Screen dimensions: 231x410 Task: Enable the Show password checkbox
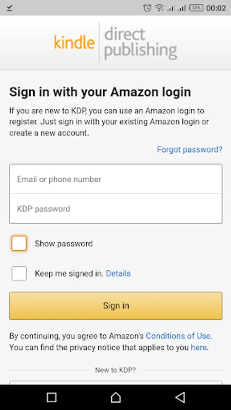click(19, 243)
